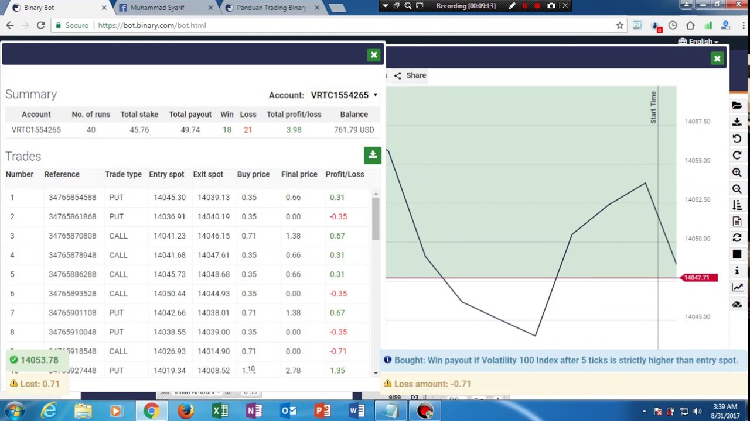
Task: Open Windows Start menu
Action: (x=13, y=411)
